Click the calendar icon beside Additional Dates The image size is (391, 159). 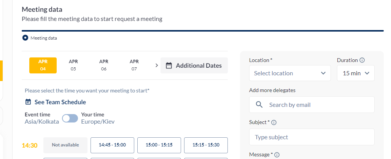click(169, 65)
